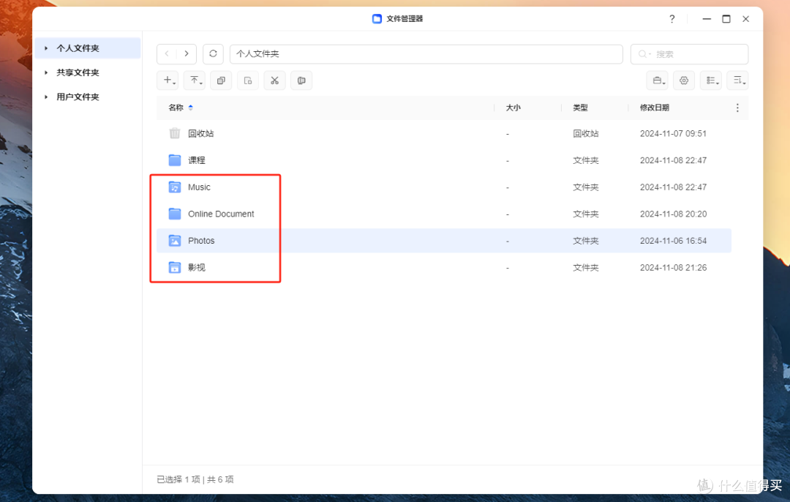
Task: Click the scissors cut icon
Action: 274,80
